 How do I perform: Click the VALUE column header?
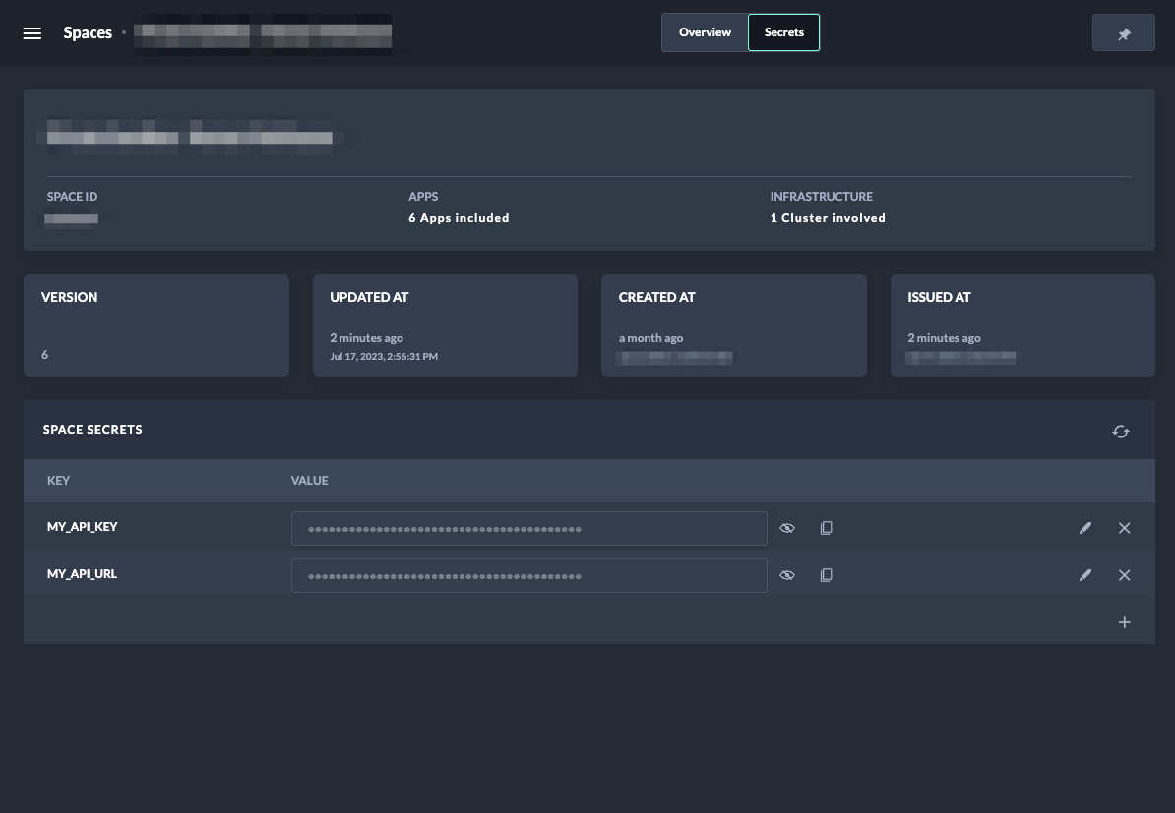[x=309, y=481]
